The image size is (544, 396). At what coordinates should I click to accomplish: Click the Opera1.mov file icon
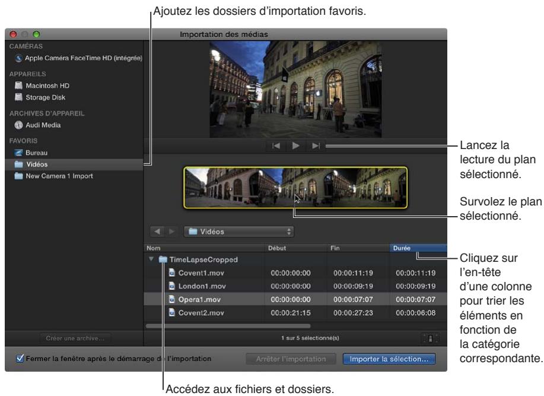[171, 299]
